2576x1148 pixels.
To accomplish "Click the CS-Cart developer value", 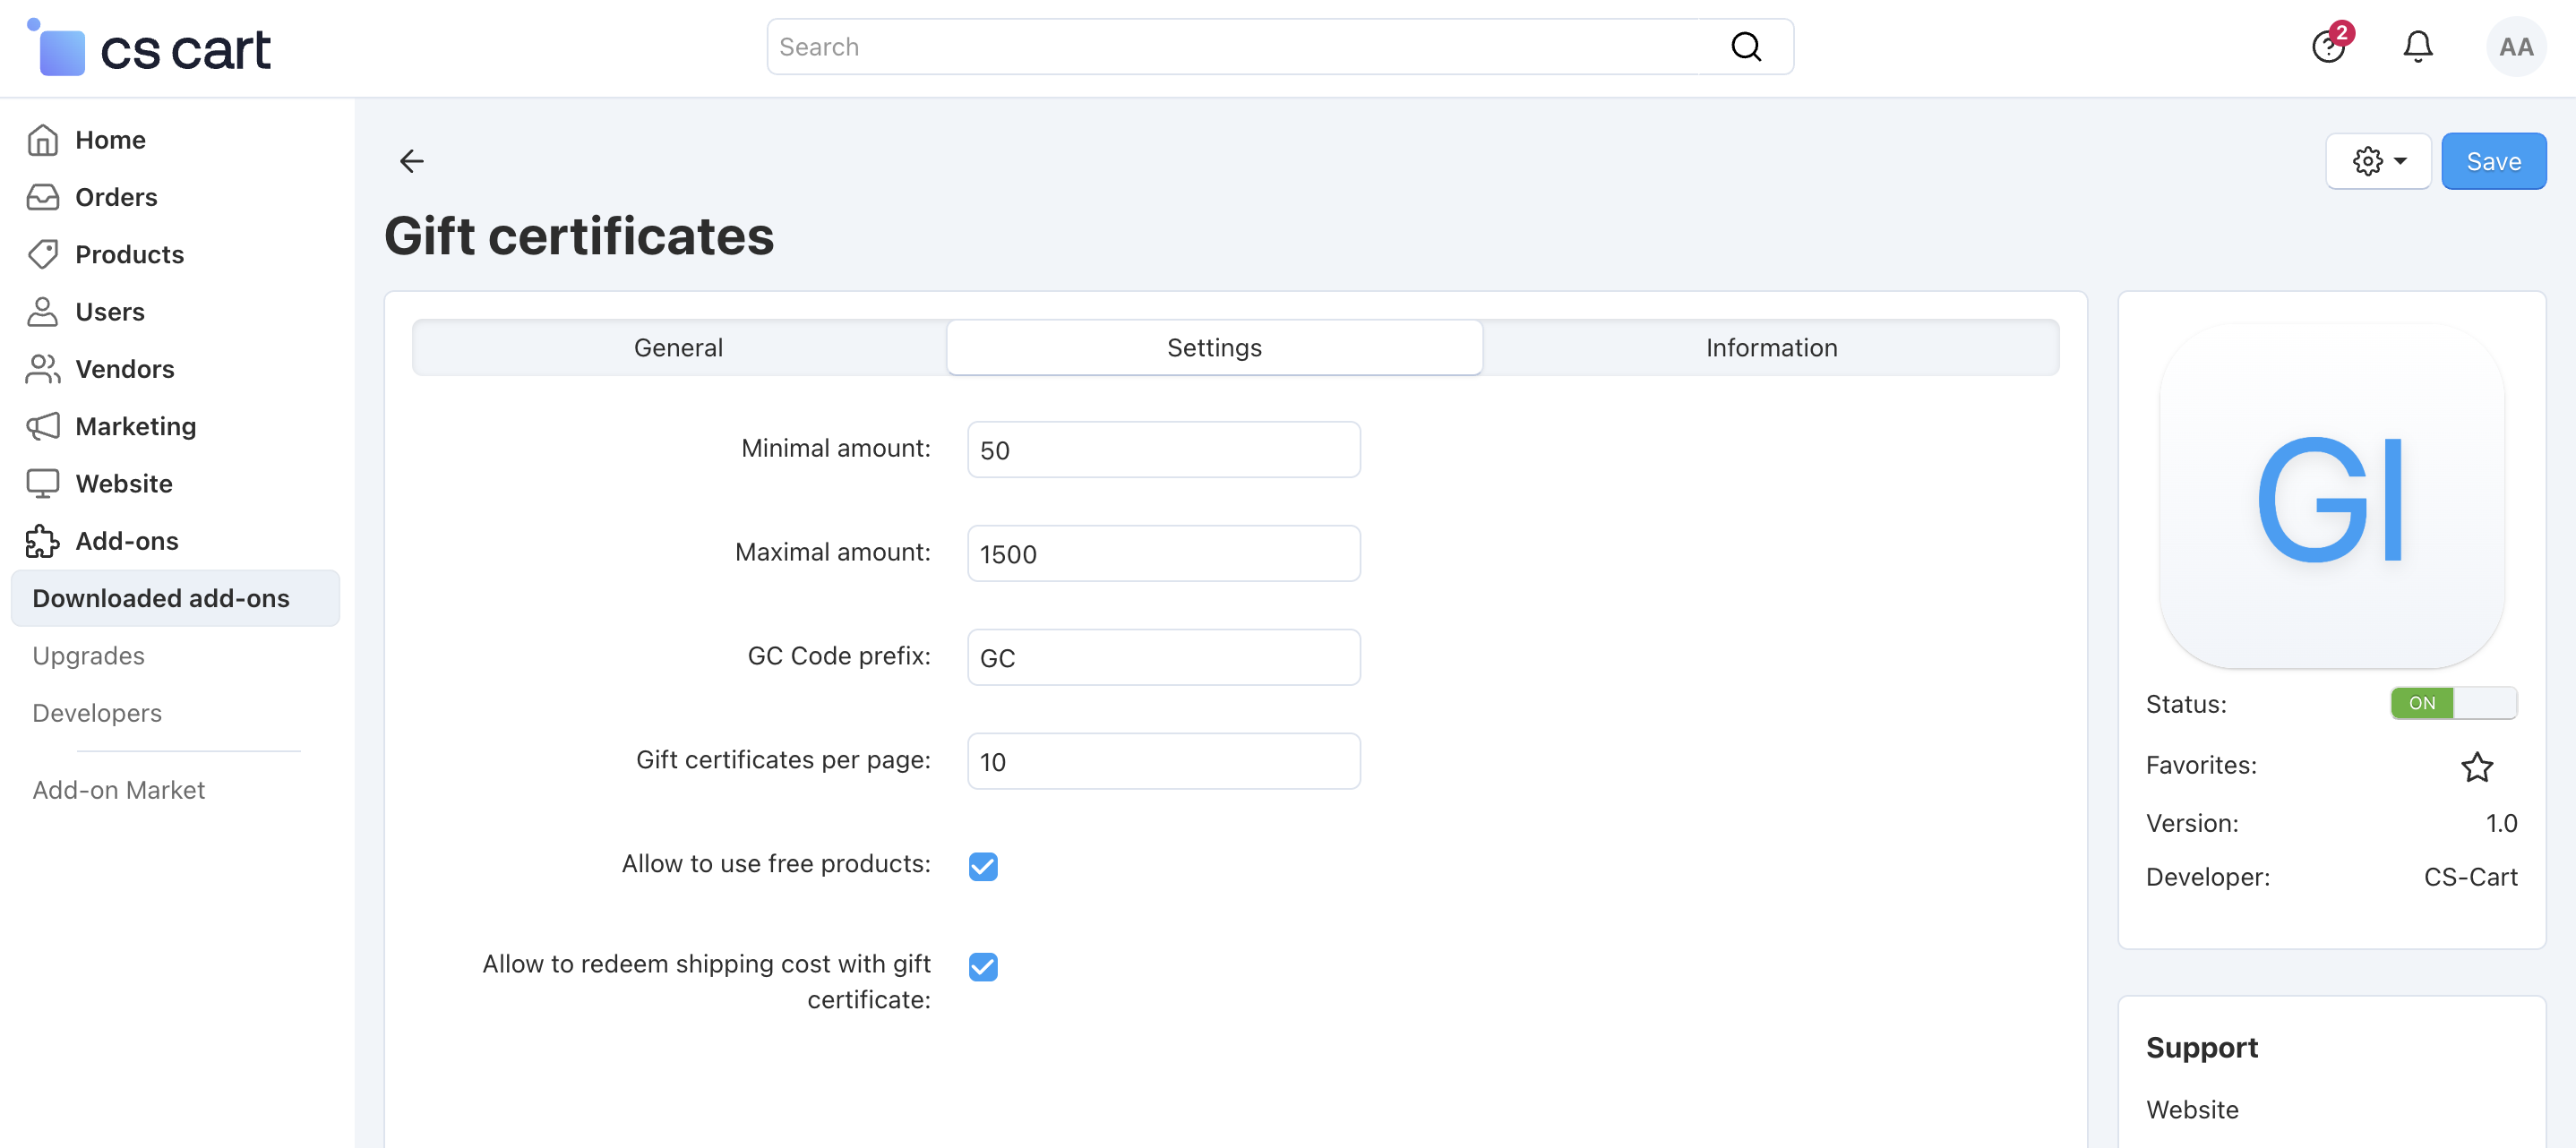I will click(2470, 877).
